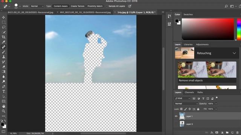Choose Content-Aware healing type
This screenshot has height=135, width=241.
[61, 6]
